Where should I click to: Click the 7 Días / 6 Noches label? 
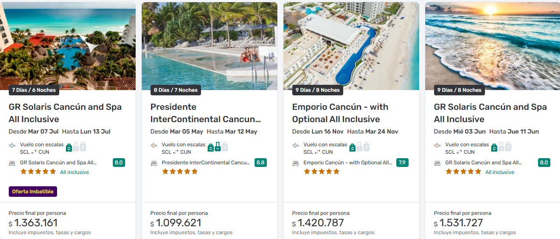click(x=34, y=90)
